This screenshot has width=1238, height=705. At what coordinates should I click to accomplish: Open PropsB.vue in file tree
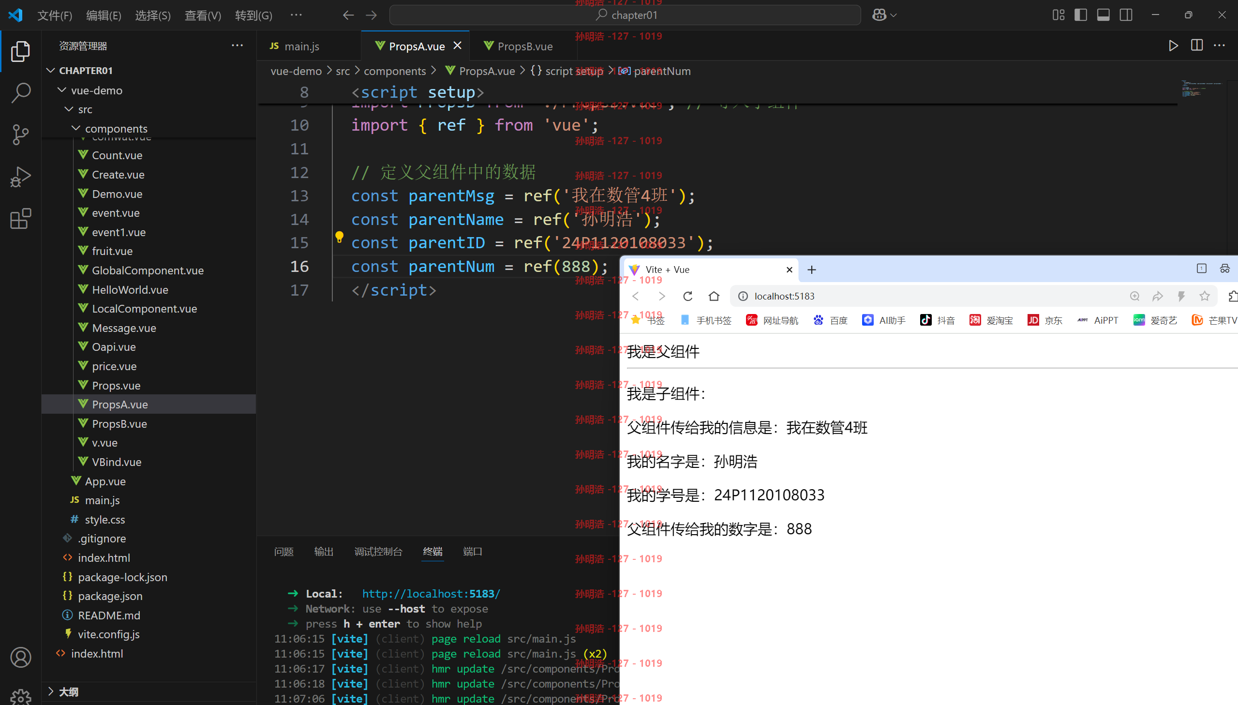(119, 424)
